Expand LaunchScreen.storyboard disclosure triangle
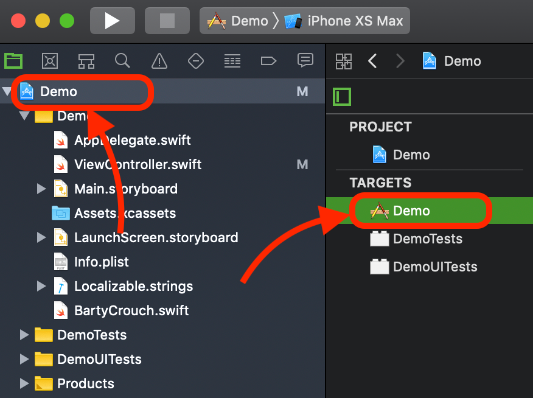Image resolution: width=533 pixels, height=398 pixels. 41,237
